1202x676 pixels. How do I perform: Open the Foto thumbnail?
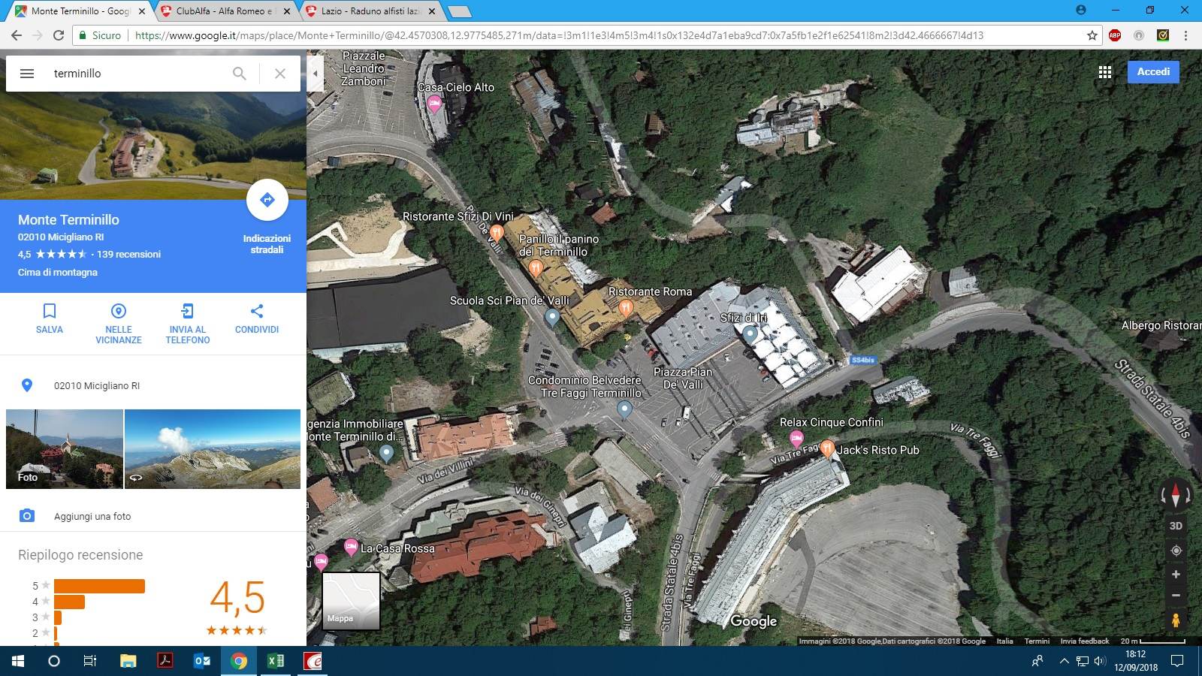click(x=65, y=449)
